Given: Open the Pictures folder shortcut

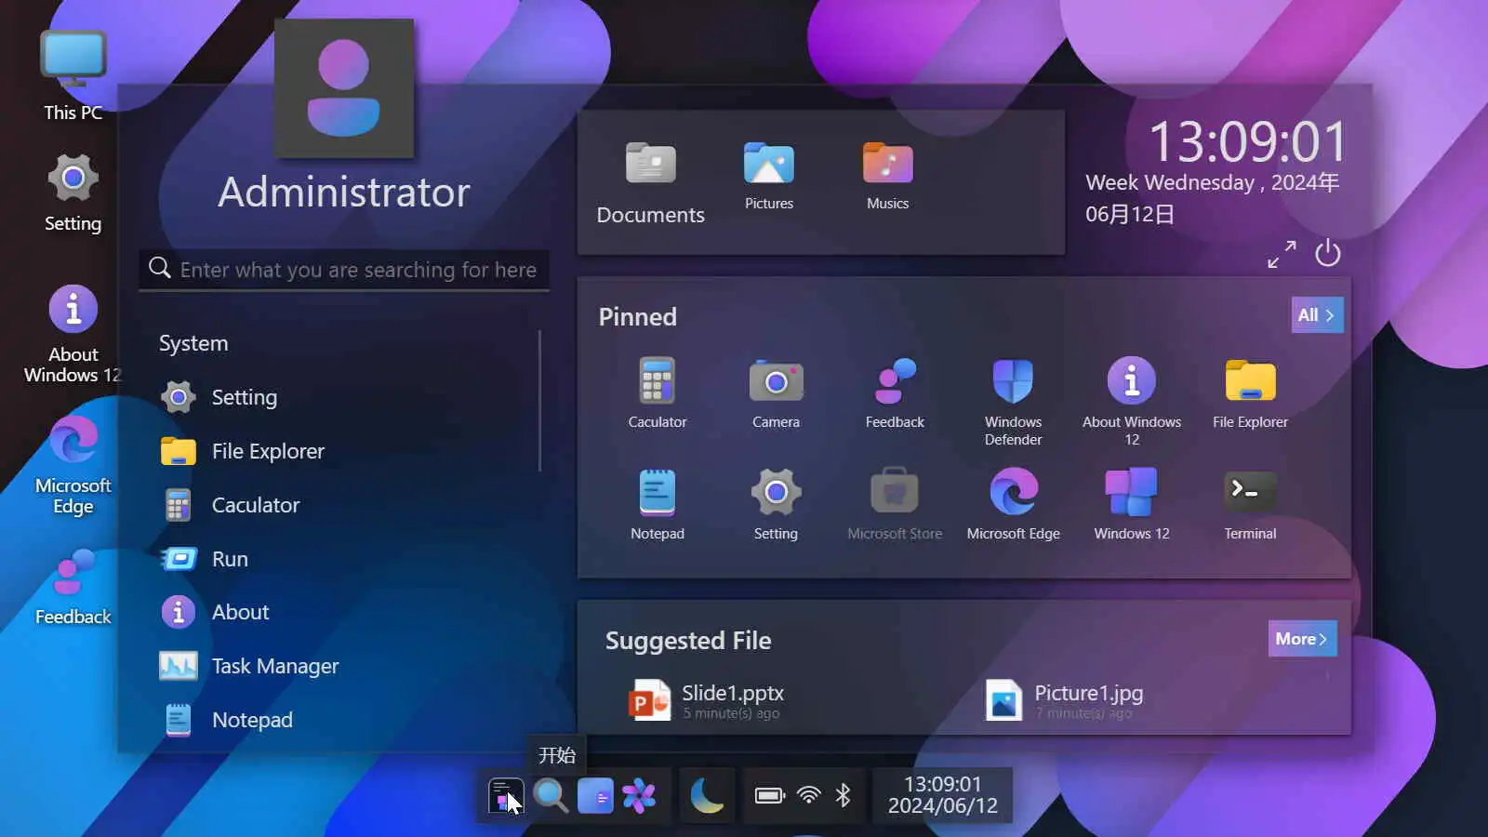Looking at the screenshot, I should pos(769,176).
